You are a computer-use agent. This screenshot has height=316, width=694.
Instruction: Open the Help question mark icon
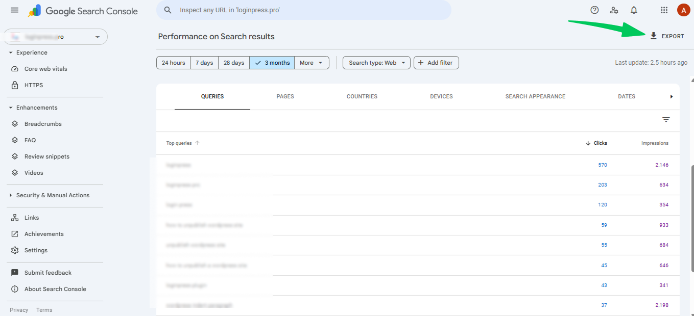[x=594, y=10]
